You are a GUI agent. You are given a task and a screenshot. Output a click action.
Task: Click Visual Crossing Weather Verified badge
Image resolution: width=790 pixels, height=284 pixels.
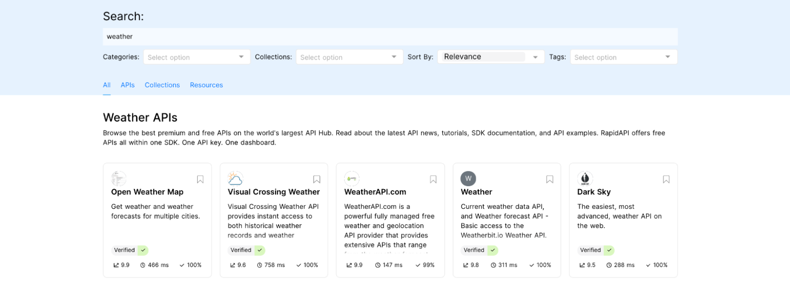(246, 250)
